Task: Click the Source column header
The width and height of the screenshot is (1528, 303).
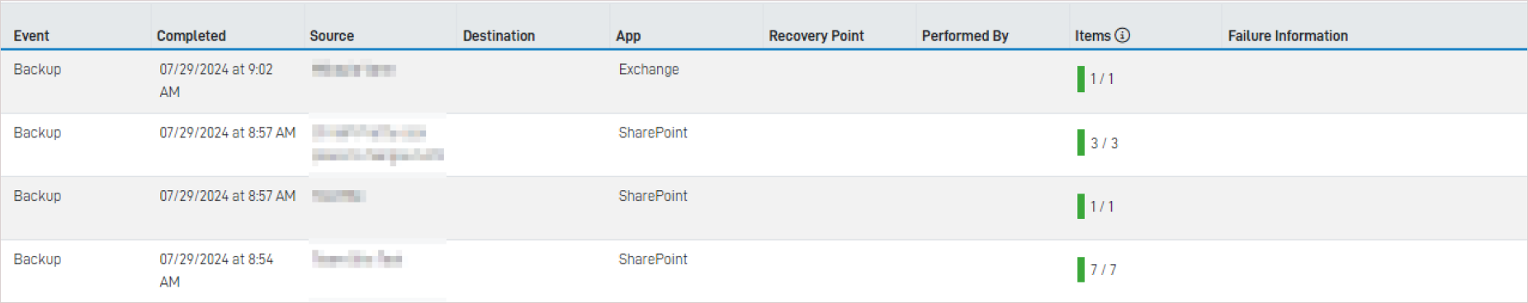Action: coord(332,35)
